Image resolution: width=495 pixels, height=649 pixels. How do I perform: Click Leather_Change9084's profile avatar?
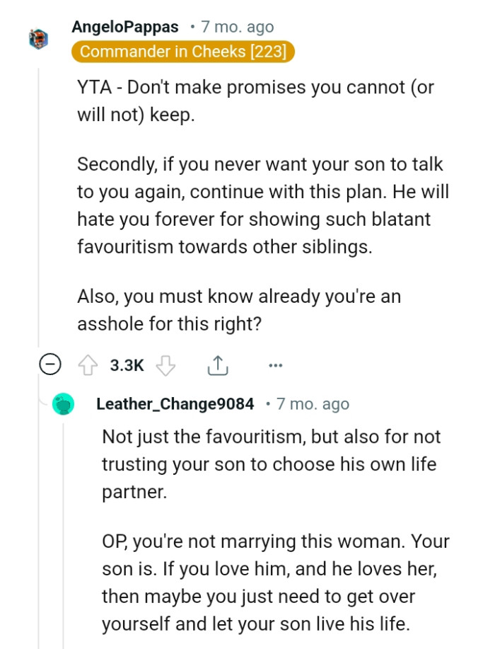(62, 404)
